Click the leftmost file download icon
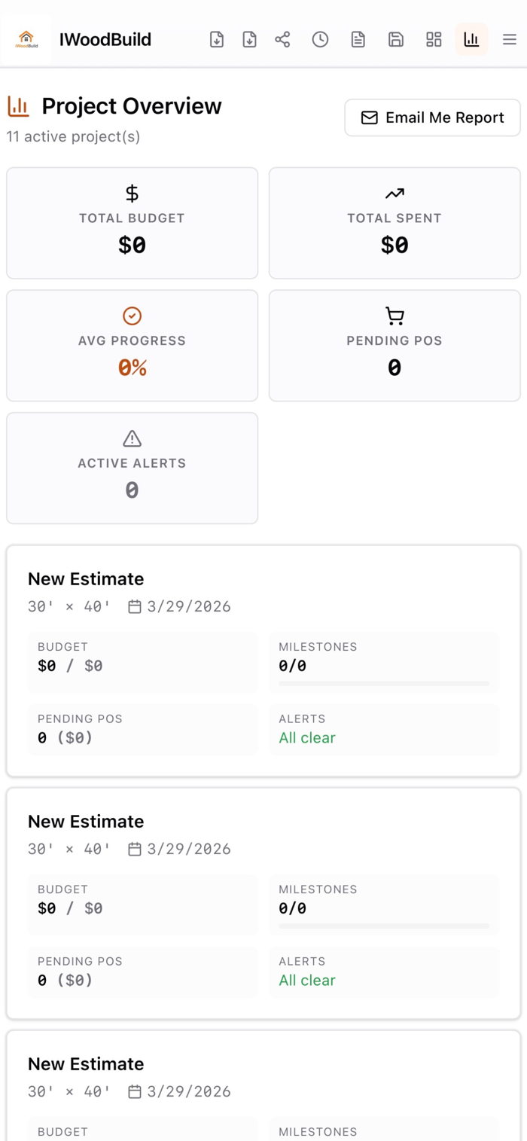This screenshot has width=527, height=1141. point(217,40)
